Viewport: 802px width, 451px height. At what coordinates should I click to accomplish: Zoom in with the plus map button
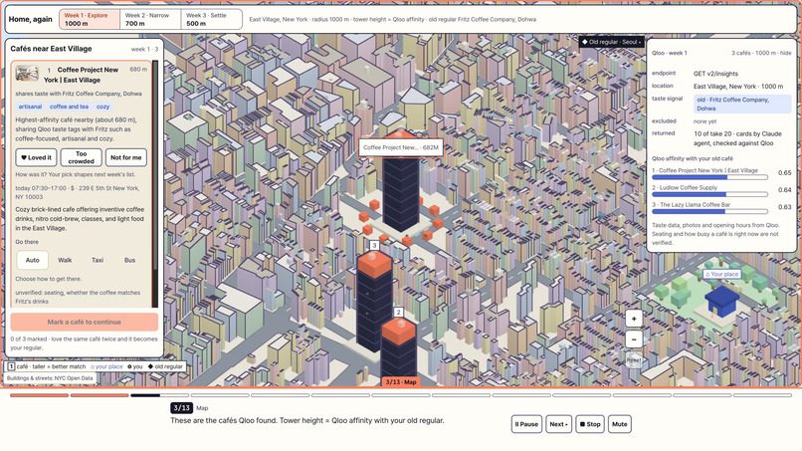click(634, 319)
